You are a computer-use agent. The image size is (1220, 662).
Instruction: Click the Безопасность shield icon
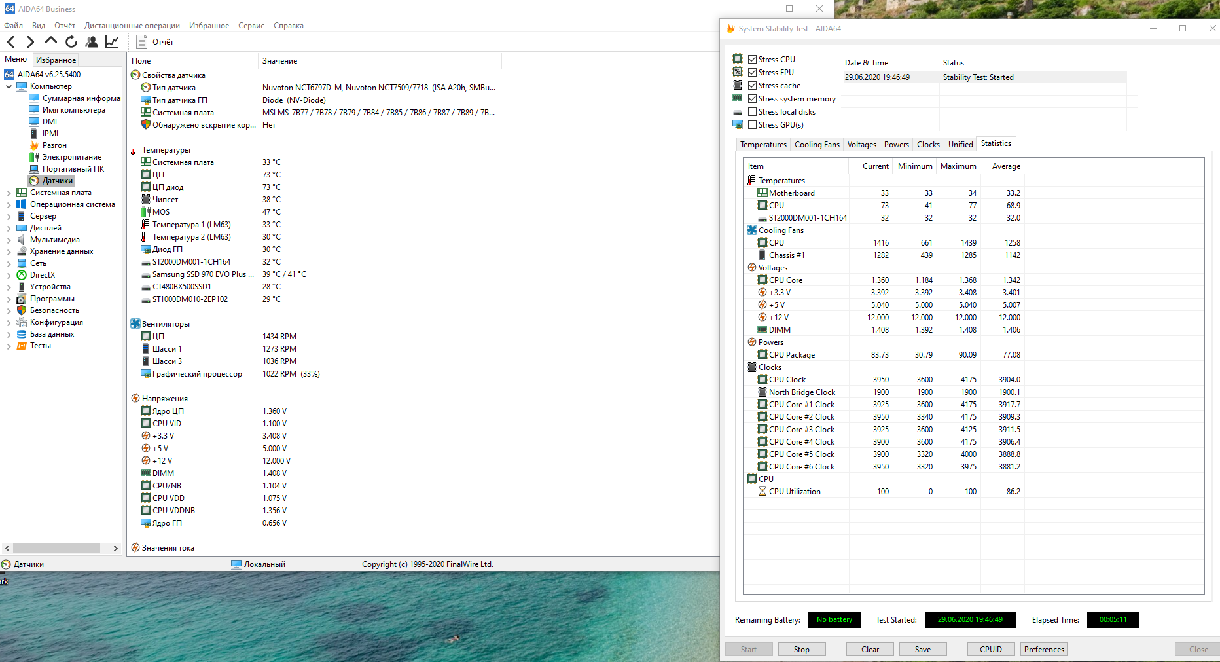tap(22, 310)
